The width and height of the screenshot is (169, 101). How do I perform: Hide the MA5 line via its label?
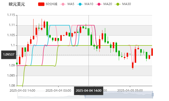[x=71, y=4]
